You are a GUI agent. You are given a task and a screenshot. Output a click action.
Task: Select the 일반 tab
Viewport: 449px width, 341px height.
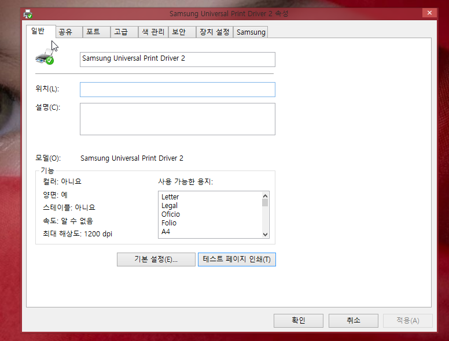tap(41, 31)
